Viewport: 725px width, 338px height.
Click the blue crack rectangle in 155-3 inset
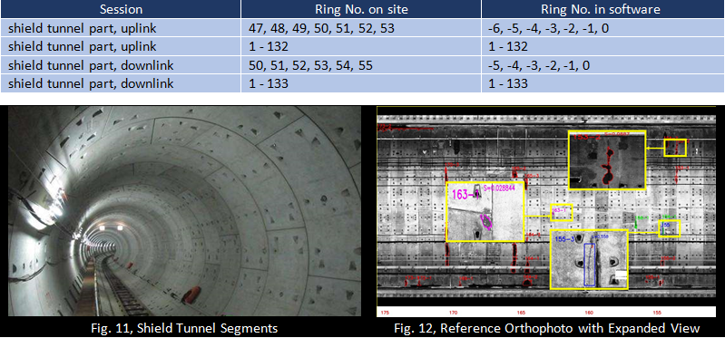click(590, 265)
